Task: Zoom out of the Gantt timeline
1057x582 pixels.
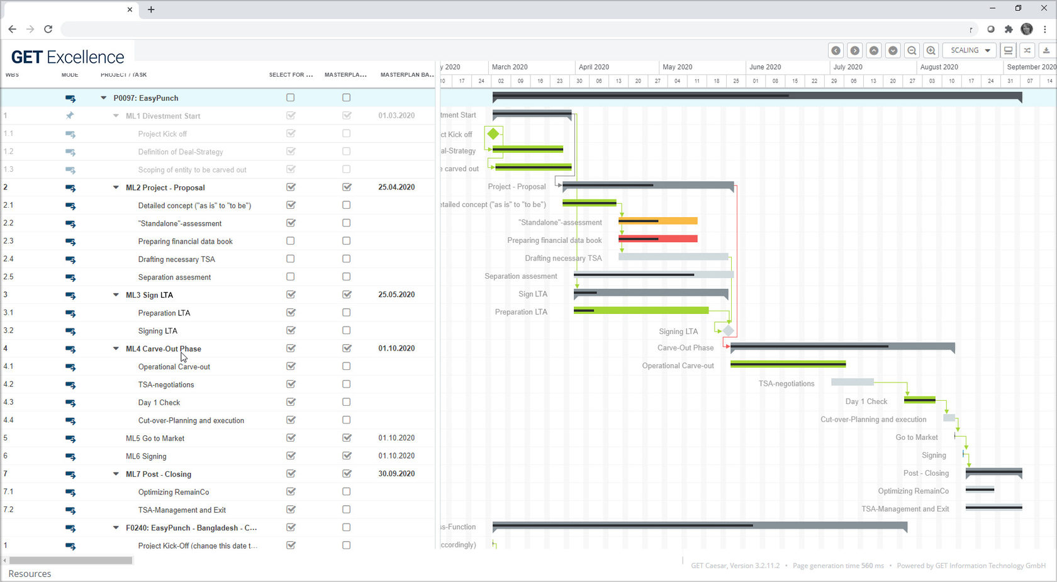Action: click(x=912, y=50)
